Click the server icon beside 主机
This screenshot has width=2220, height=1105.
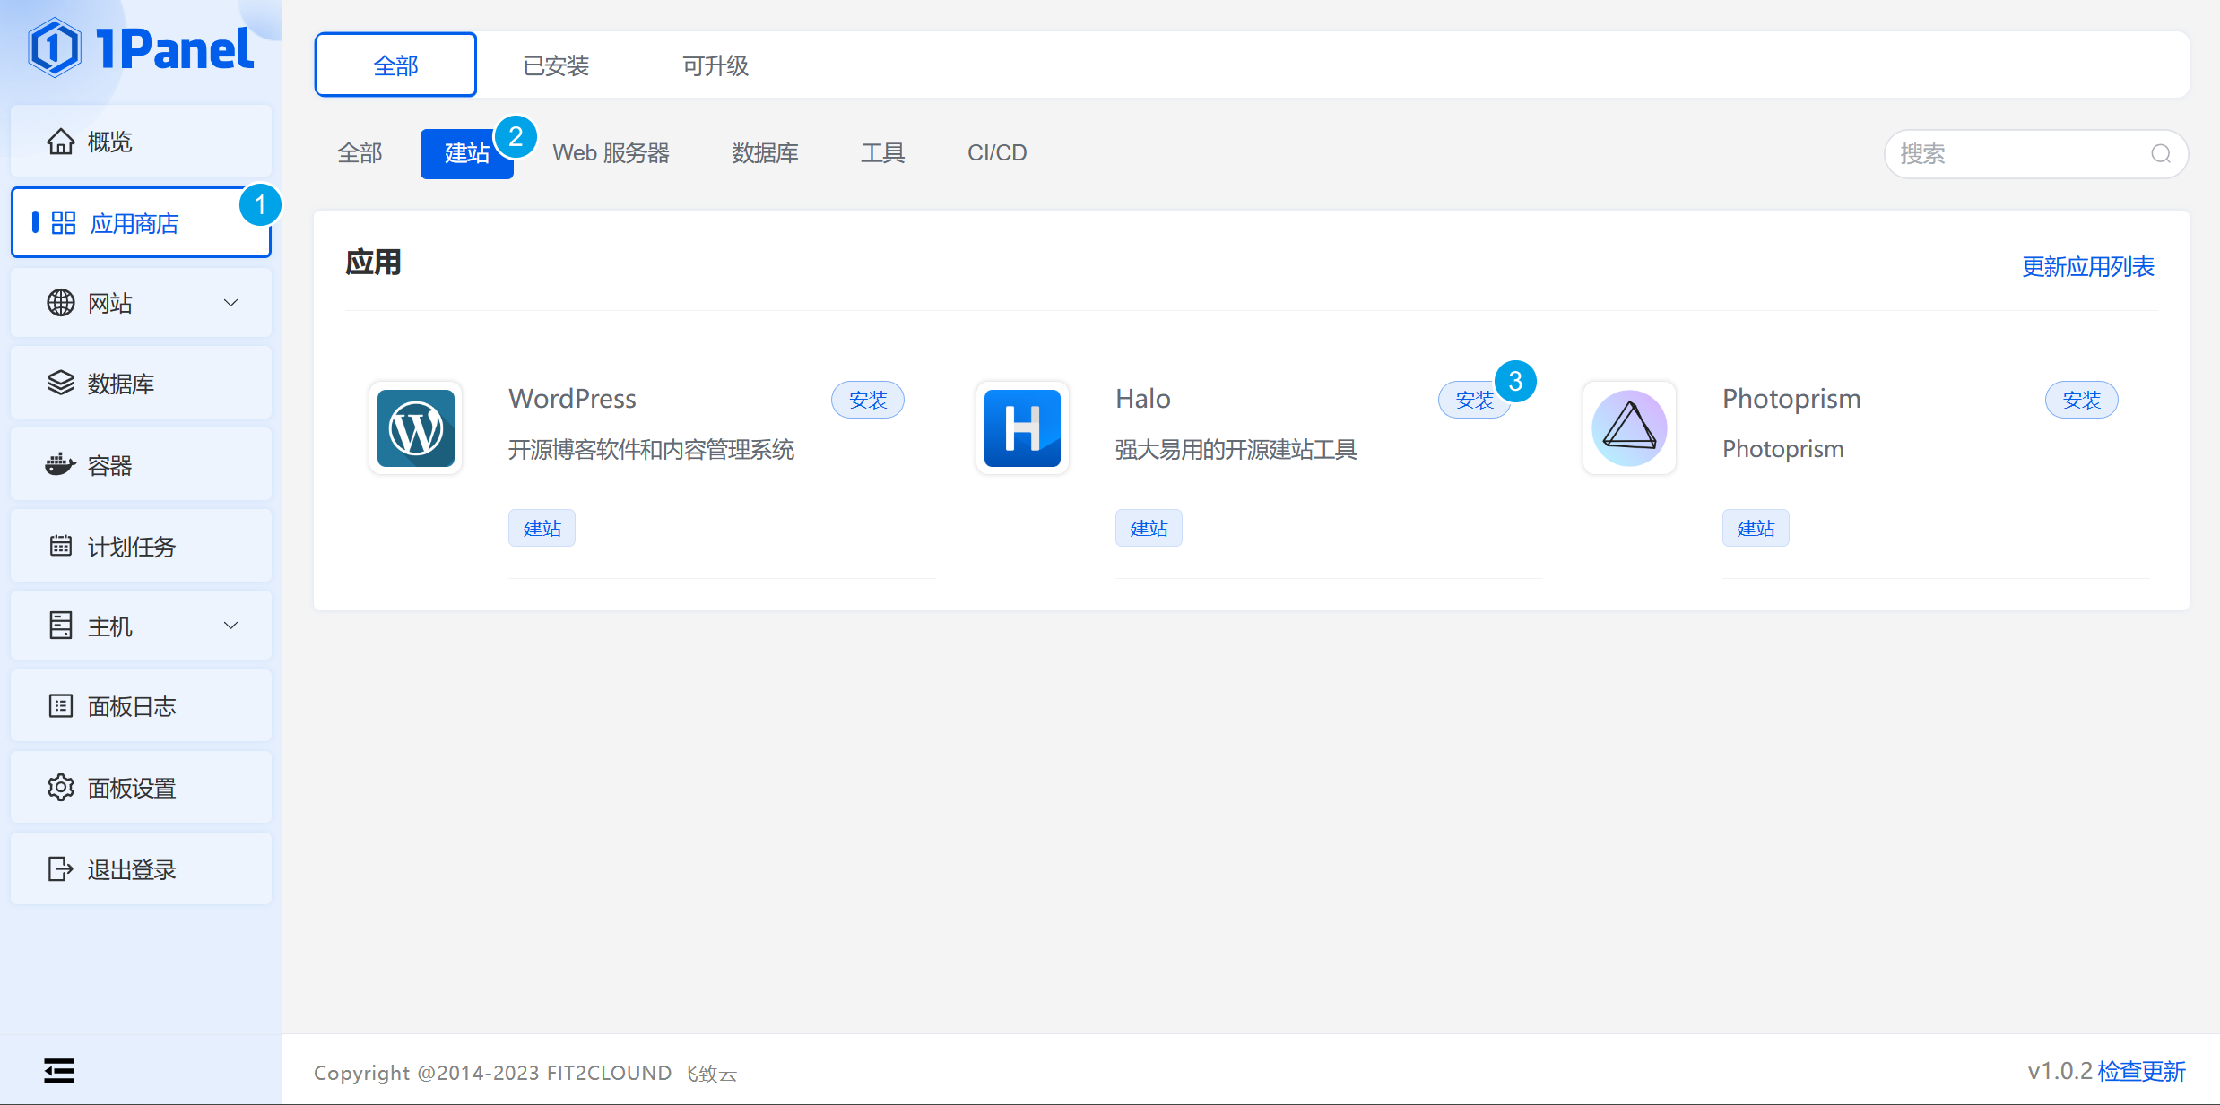60,626
